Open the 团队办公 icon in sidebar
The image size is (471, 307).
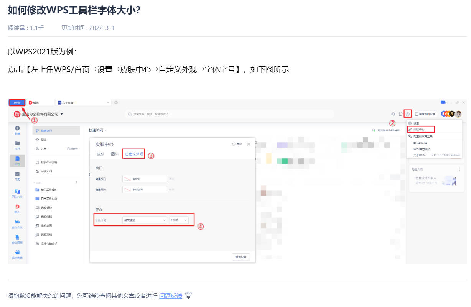pos(17,191)
